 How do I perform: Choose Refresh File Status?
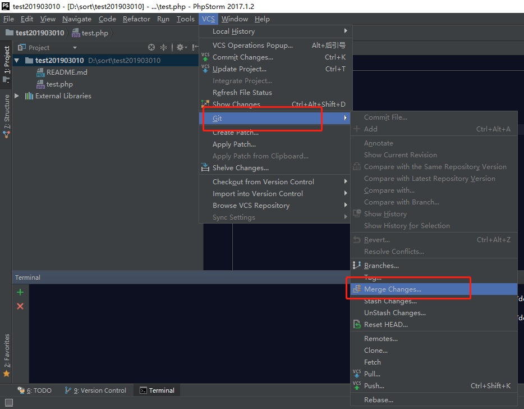[275, 93]
